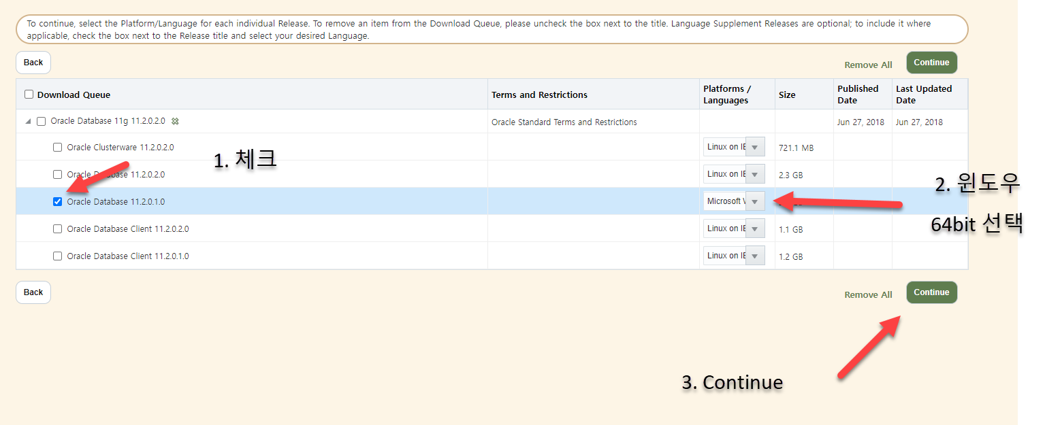The height and width of the screenshot is (425, 1045).
Task: Click the Oracle Database 11g 11.2.0.2.0 title
Action: click(108, 122)
